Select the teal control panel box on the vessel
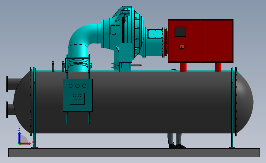Viewport: 266px width, 163px height. 78,95
